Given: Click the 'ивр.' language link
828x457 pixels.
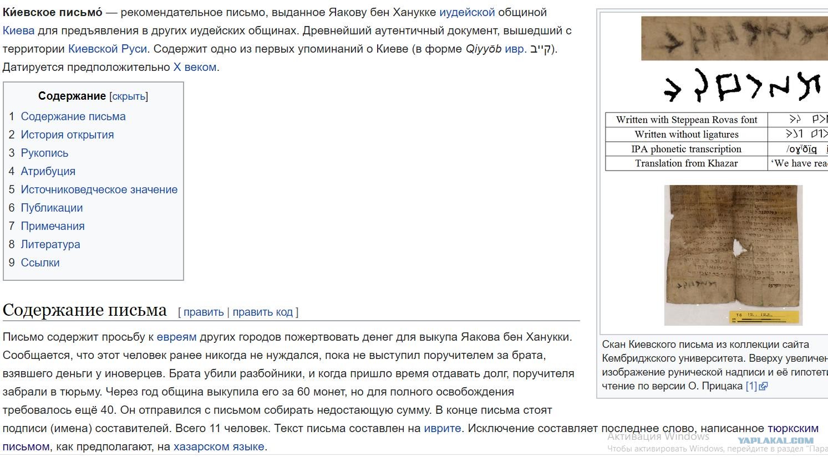Looking at the screenshot, I should [515, 49].
